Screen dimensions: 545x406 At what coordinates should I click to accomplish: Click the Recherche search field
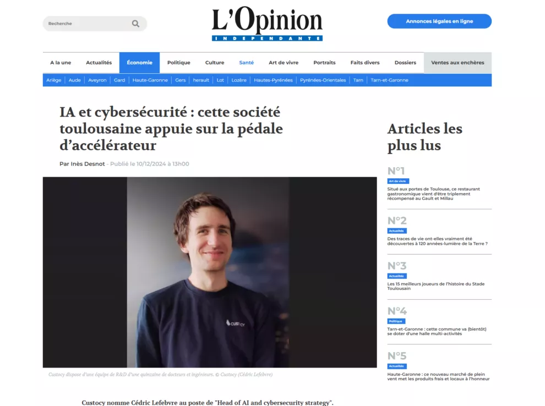[95, 24]
